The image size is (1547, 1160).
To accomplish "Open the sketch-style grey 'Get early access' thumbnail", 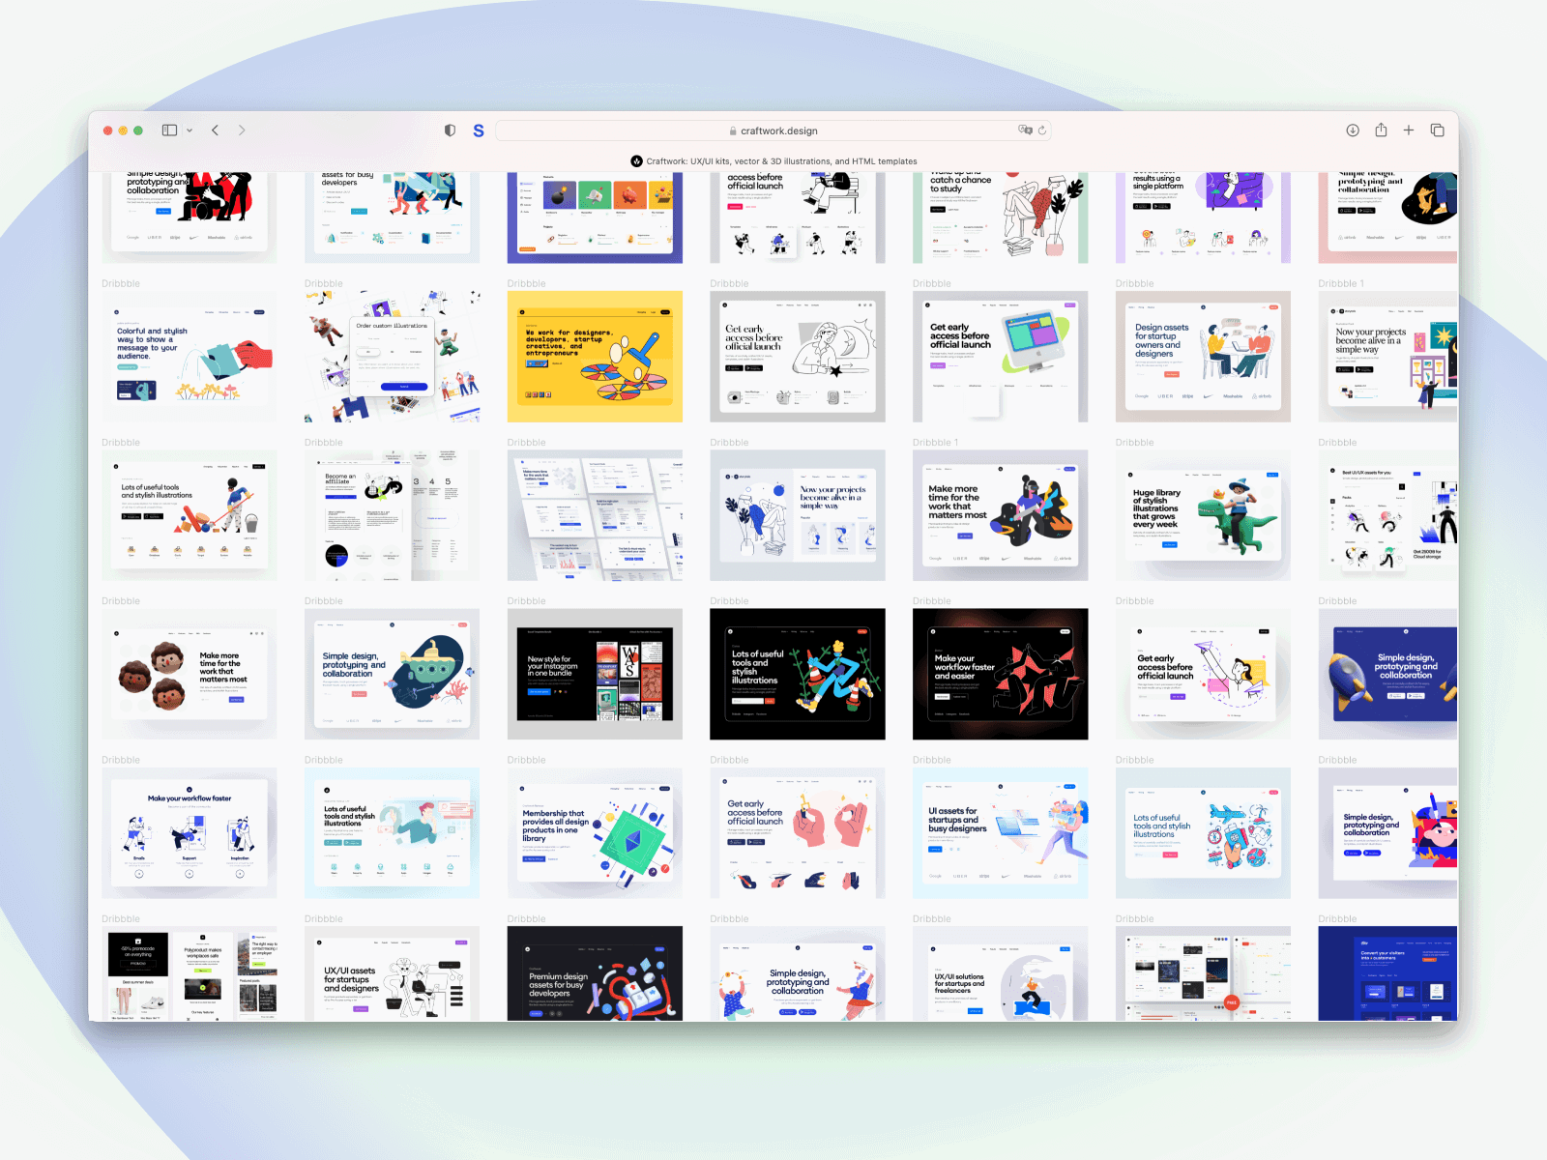I will pyautogui.click(x=798, y=357).
